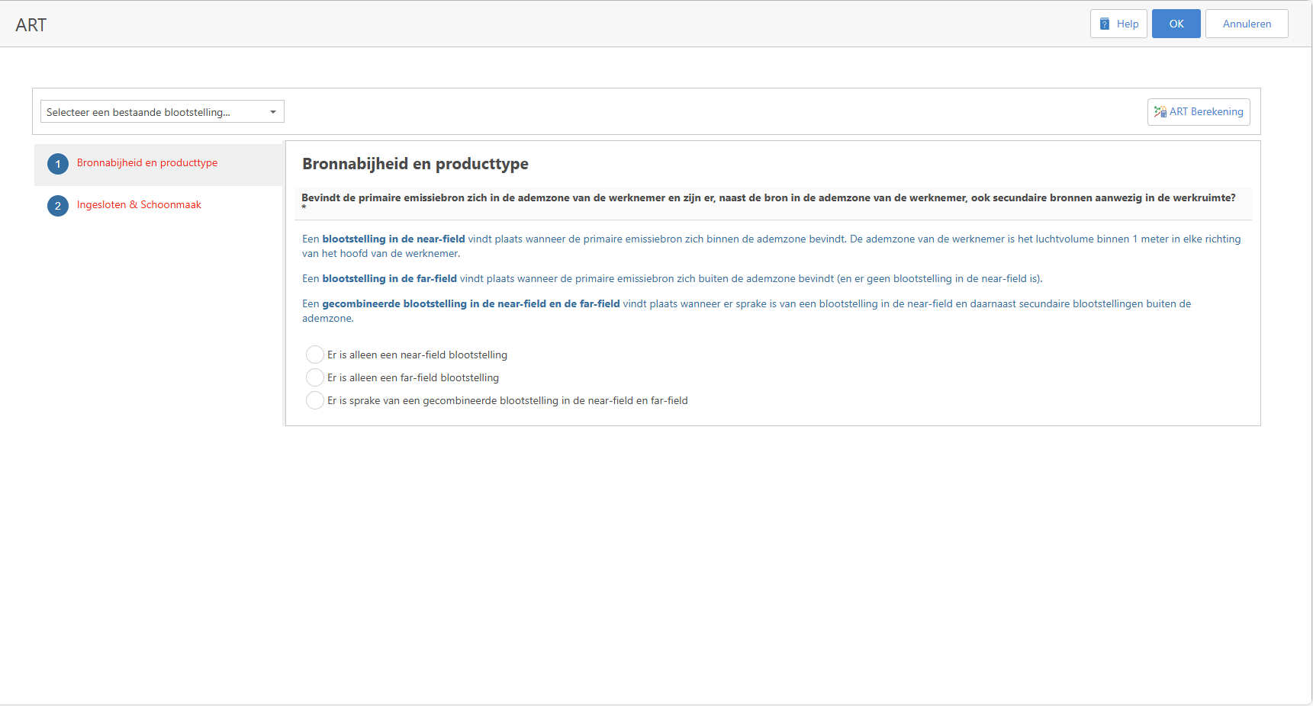
Task: Click the bold 'blootstelling in de far-field' term
Action: tap(389, 279)
